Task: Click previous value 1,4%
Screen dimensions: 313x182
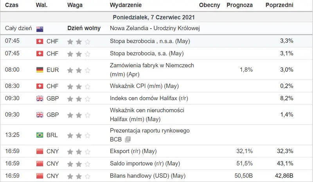Action: [x=287, y=115]
